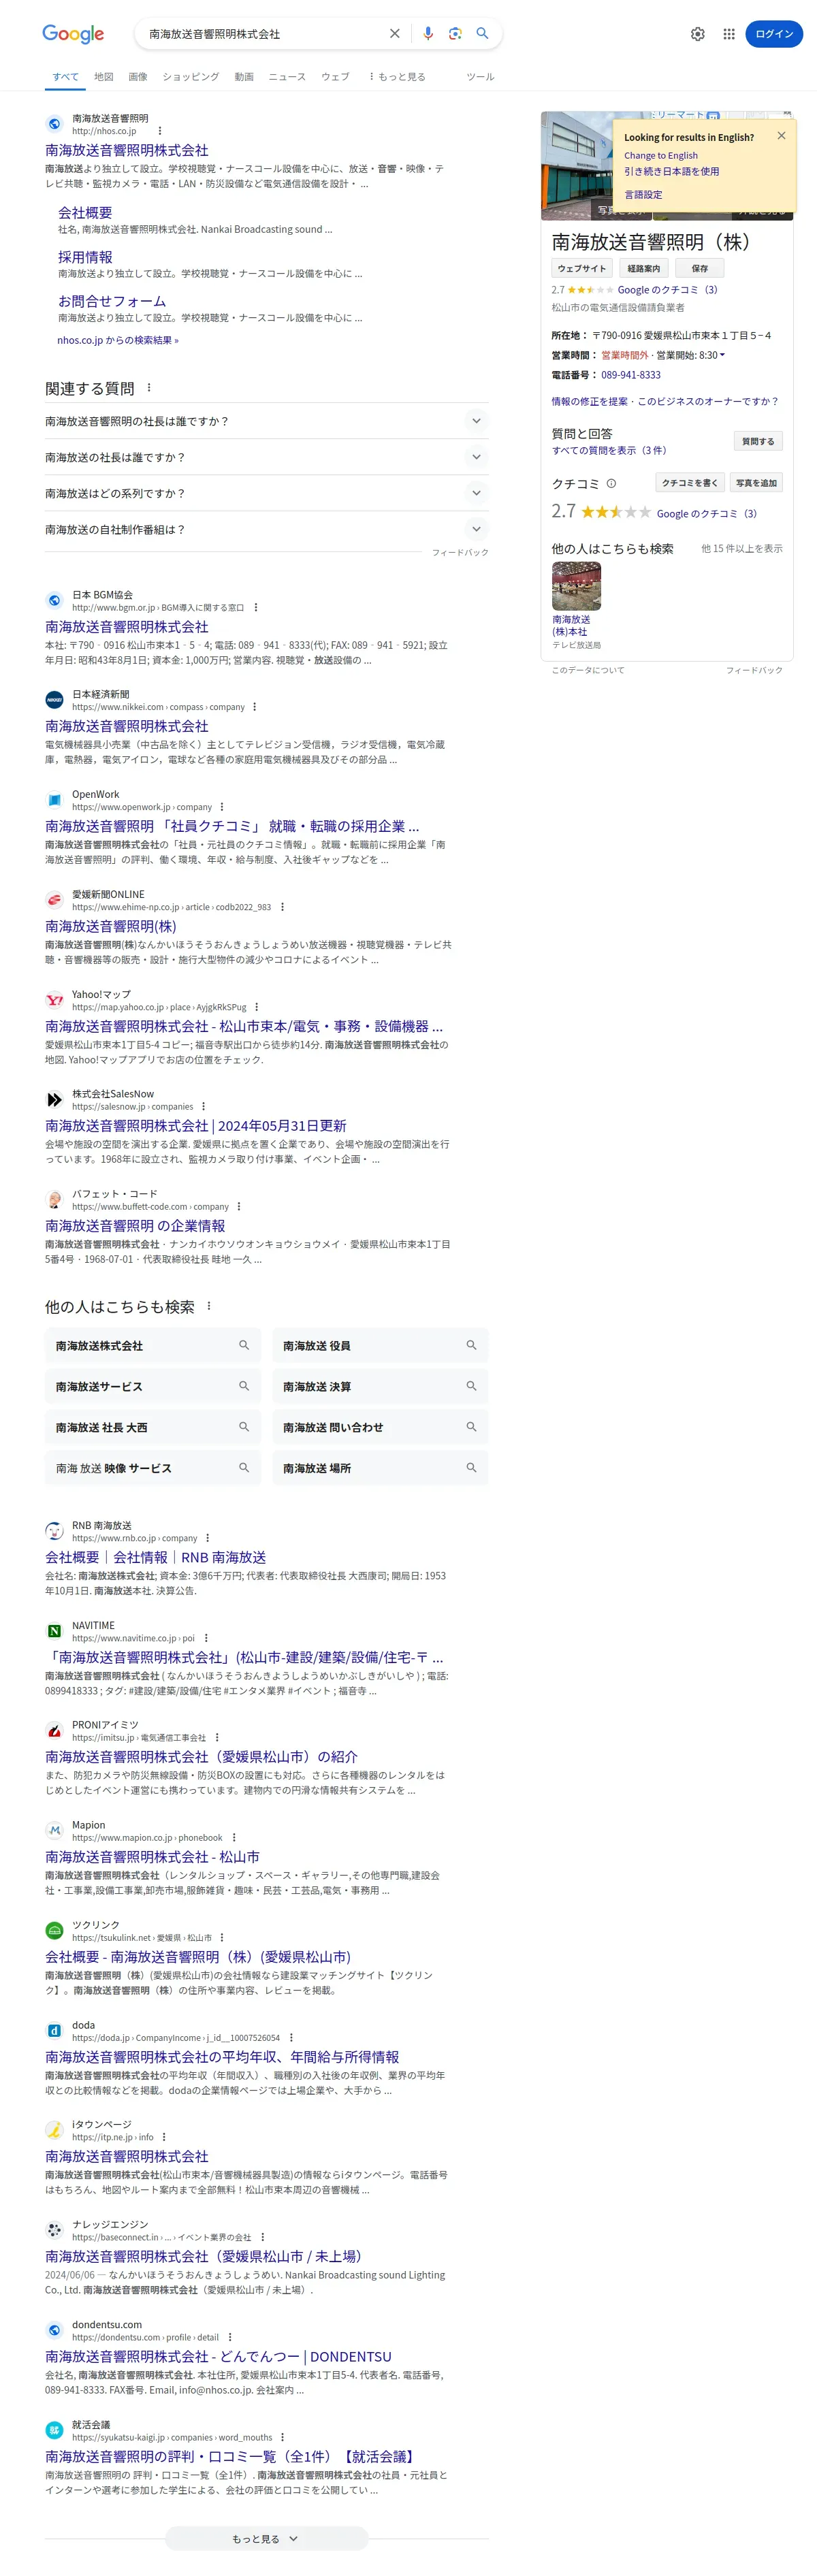Search related term 南海放送 決算

[x=380, y=1387]
